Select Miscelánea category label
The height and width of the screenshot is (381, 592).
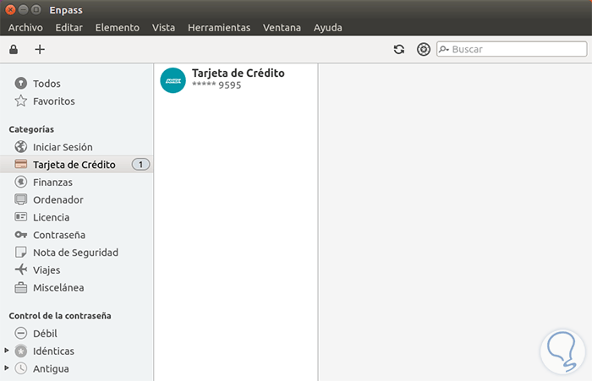58,288
